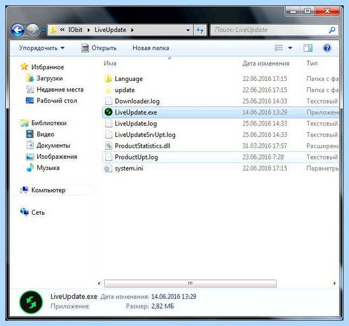Click the LiveUpdate.log file icon
Screen dimensions: 349x326
tap(108, 123)
